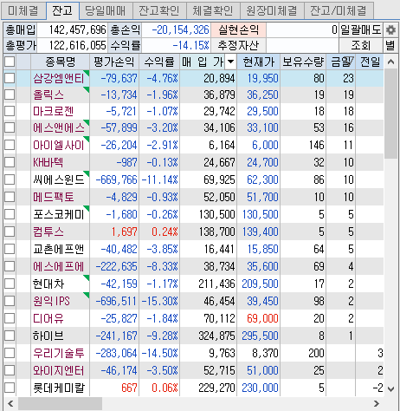
Task: Sort by the 금일 column header
Action: 341,62
